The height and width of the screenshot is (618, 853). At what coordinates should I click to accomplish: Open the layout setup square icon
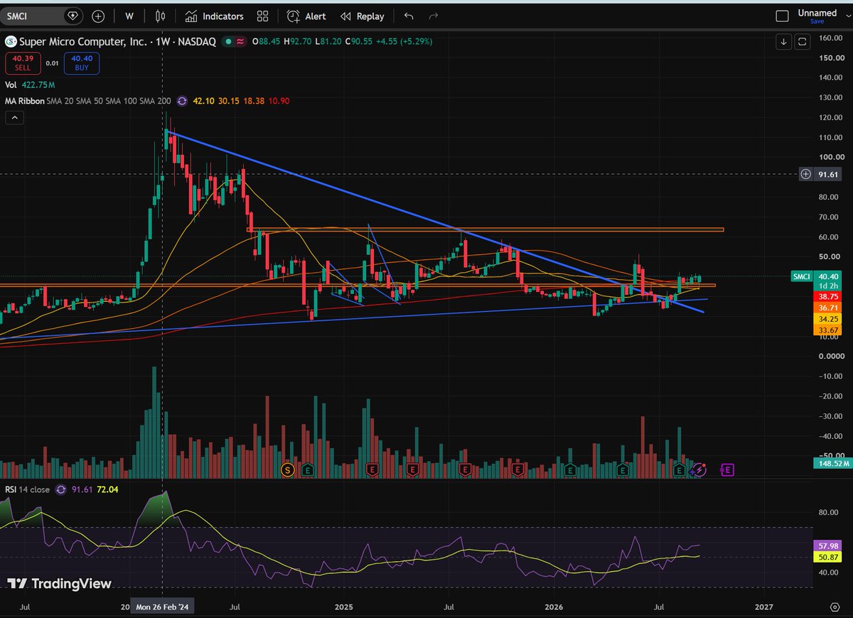click(782, 16)
